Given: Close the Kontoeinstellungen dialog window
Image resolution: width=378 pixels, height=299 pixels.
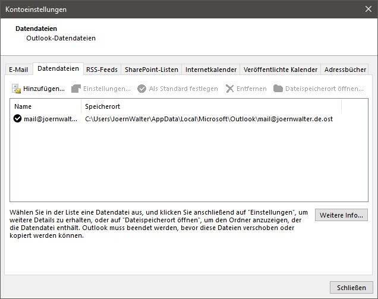Looking at the screenshot, I should 367,9.
